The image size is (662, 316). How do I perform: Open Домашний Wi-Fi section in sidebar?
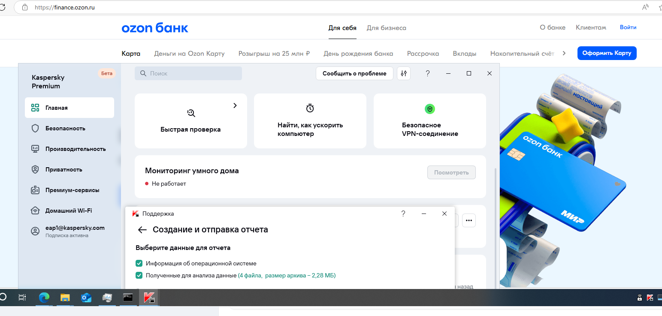[70, 211]
